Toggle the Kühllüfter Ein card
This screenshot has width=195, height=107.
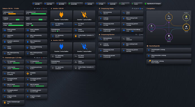coord(36,74)
